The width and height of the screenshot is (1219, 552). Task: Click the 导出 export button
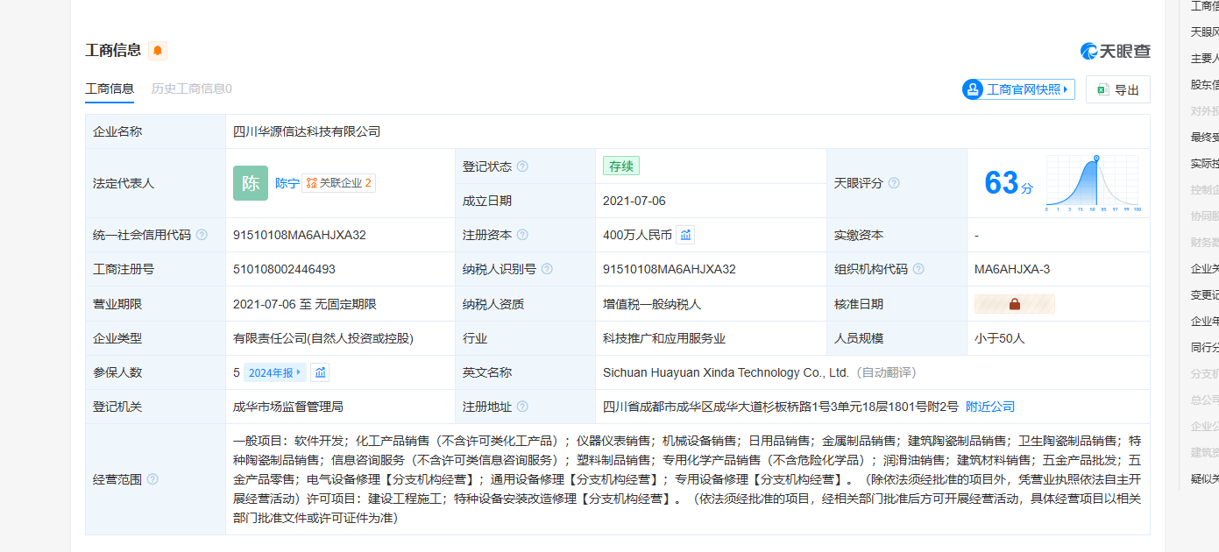[1117, 89]
